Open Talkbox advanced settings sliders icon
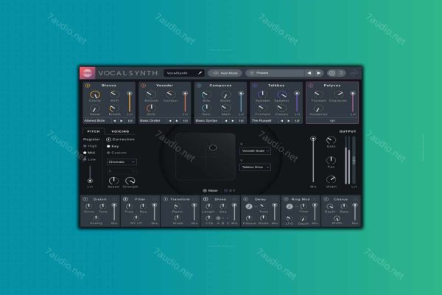 click(297, 121)
